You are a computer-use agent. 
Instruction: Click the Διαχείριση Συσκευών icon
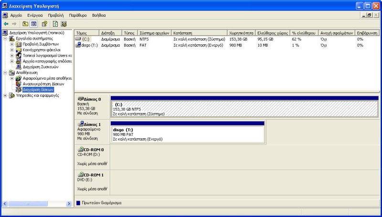point(19,67)
